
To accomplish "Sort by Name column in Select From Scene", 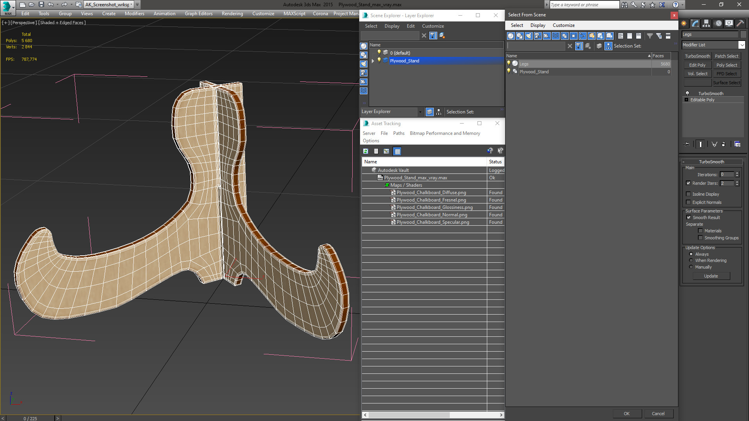I will [x=579, y=56].
